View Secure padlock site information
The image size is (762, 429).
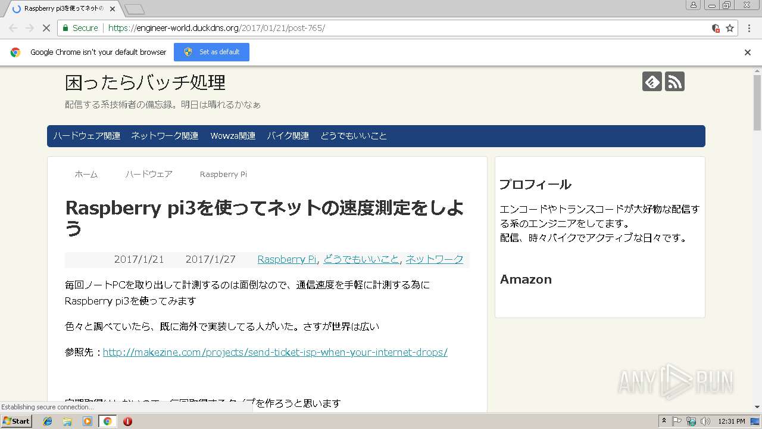point(80,28)
